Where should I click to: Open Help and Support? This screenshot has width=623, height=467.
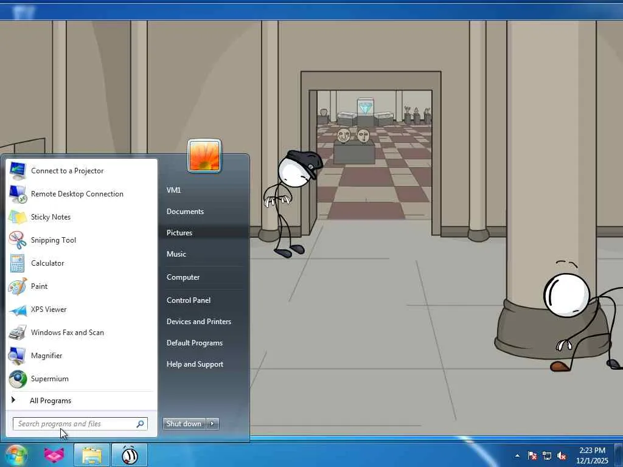point(195,364)
